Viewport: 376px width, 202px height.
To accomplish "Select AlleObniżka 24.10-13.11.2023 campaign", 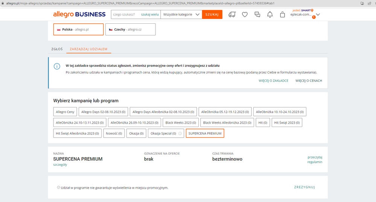I will tap(80, 122).
